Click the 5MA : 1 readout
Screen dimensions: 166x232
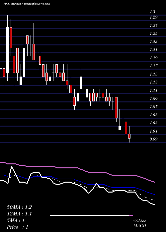[16, 220]
